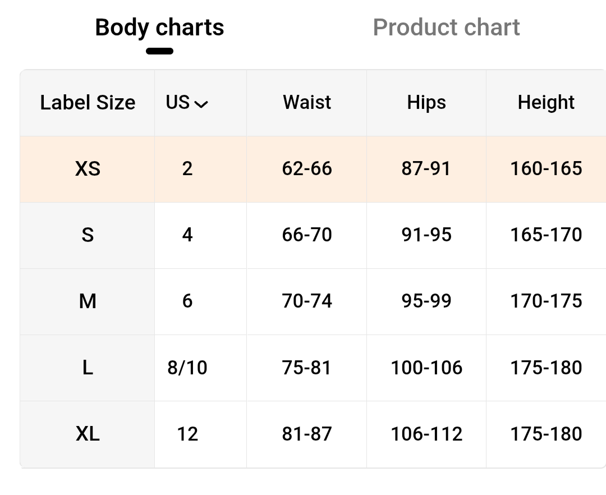Image resolution: width=606 pixels, height=495 pixels.
Task: Open the US size system dropdown
Action: tap(186, 103)
